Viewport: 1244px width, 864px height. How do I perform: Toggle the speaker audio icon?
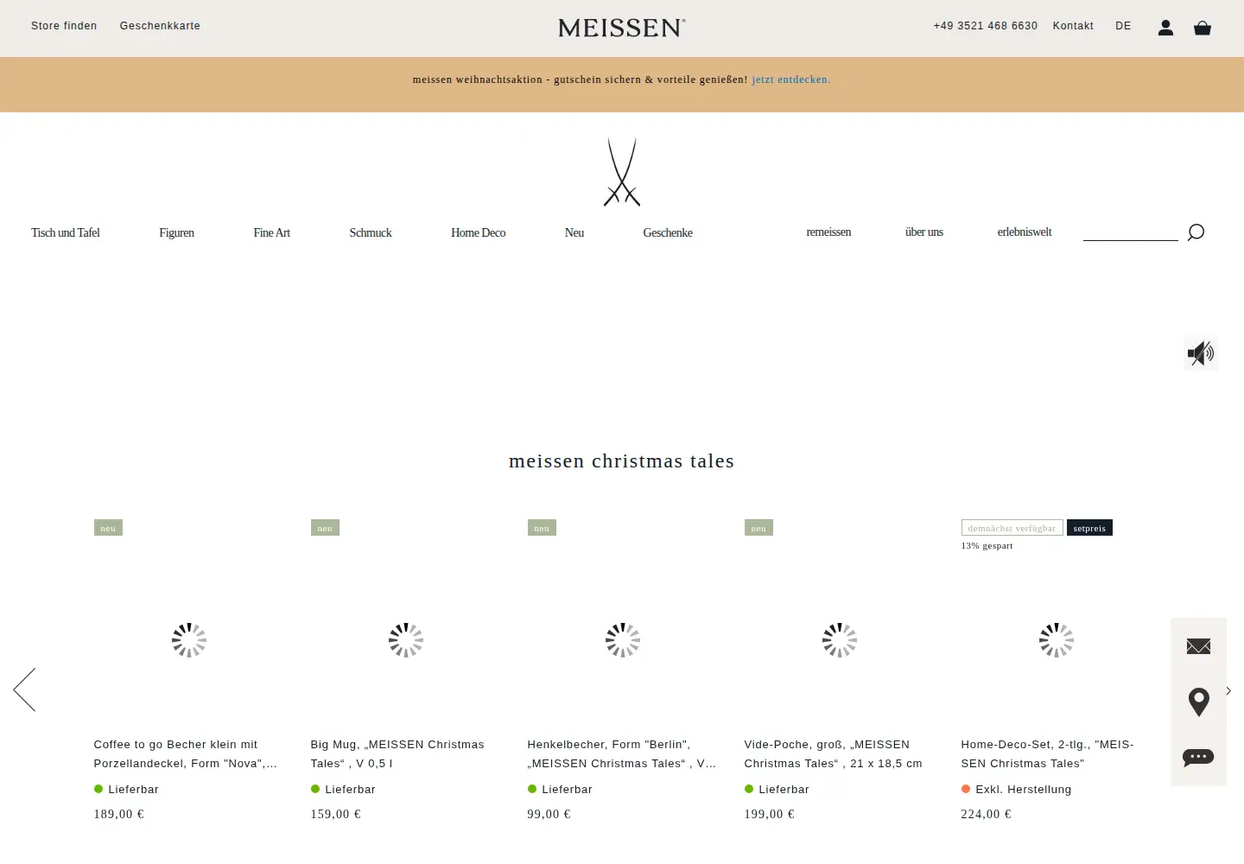1201,353
